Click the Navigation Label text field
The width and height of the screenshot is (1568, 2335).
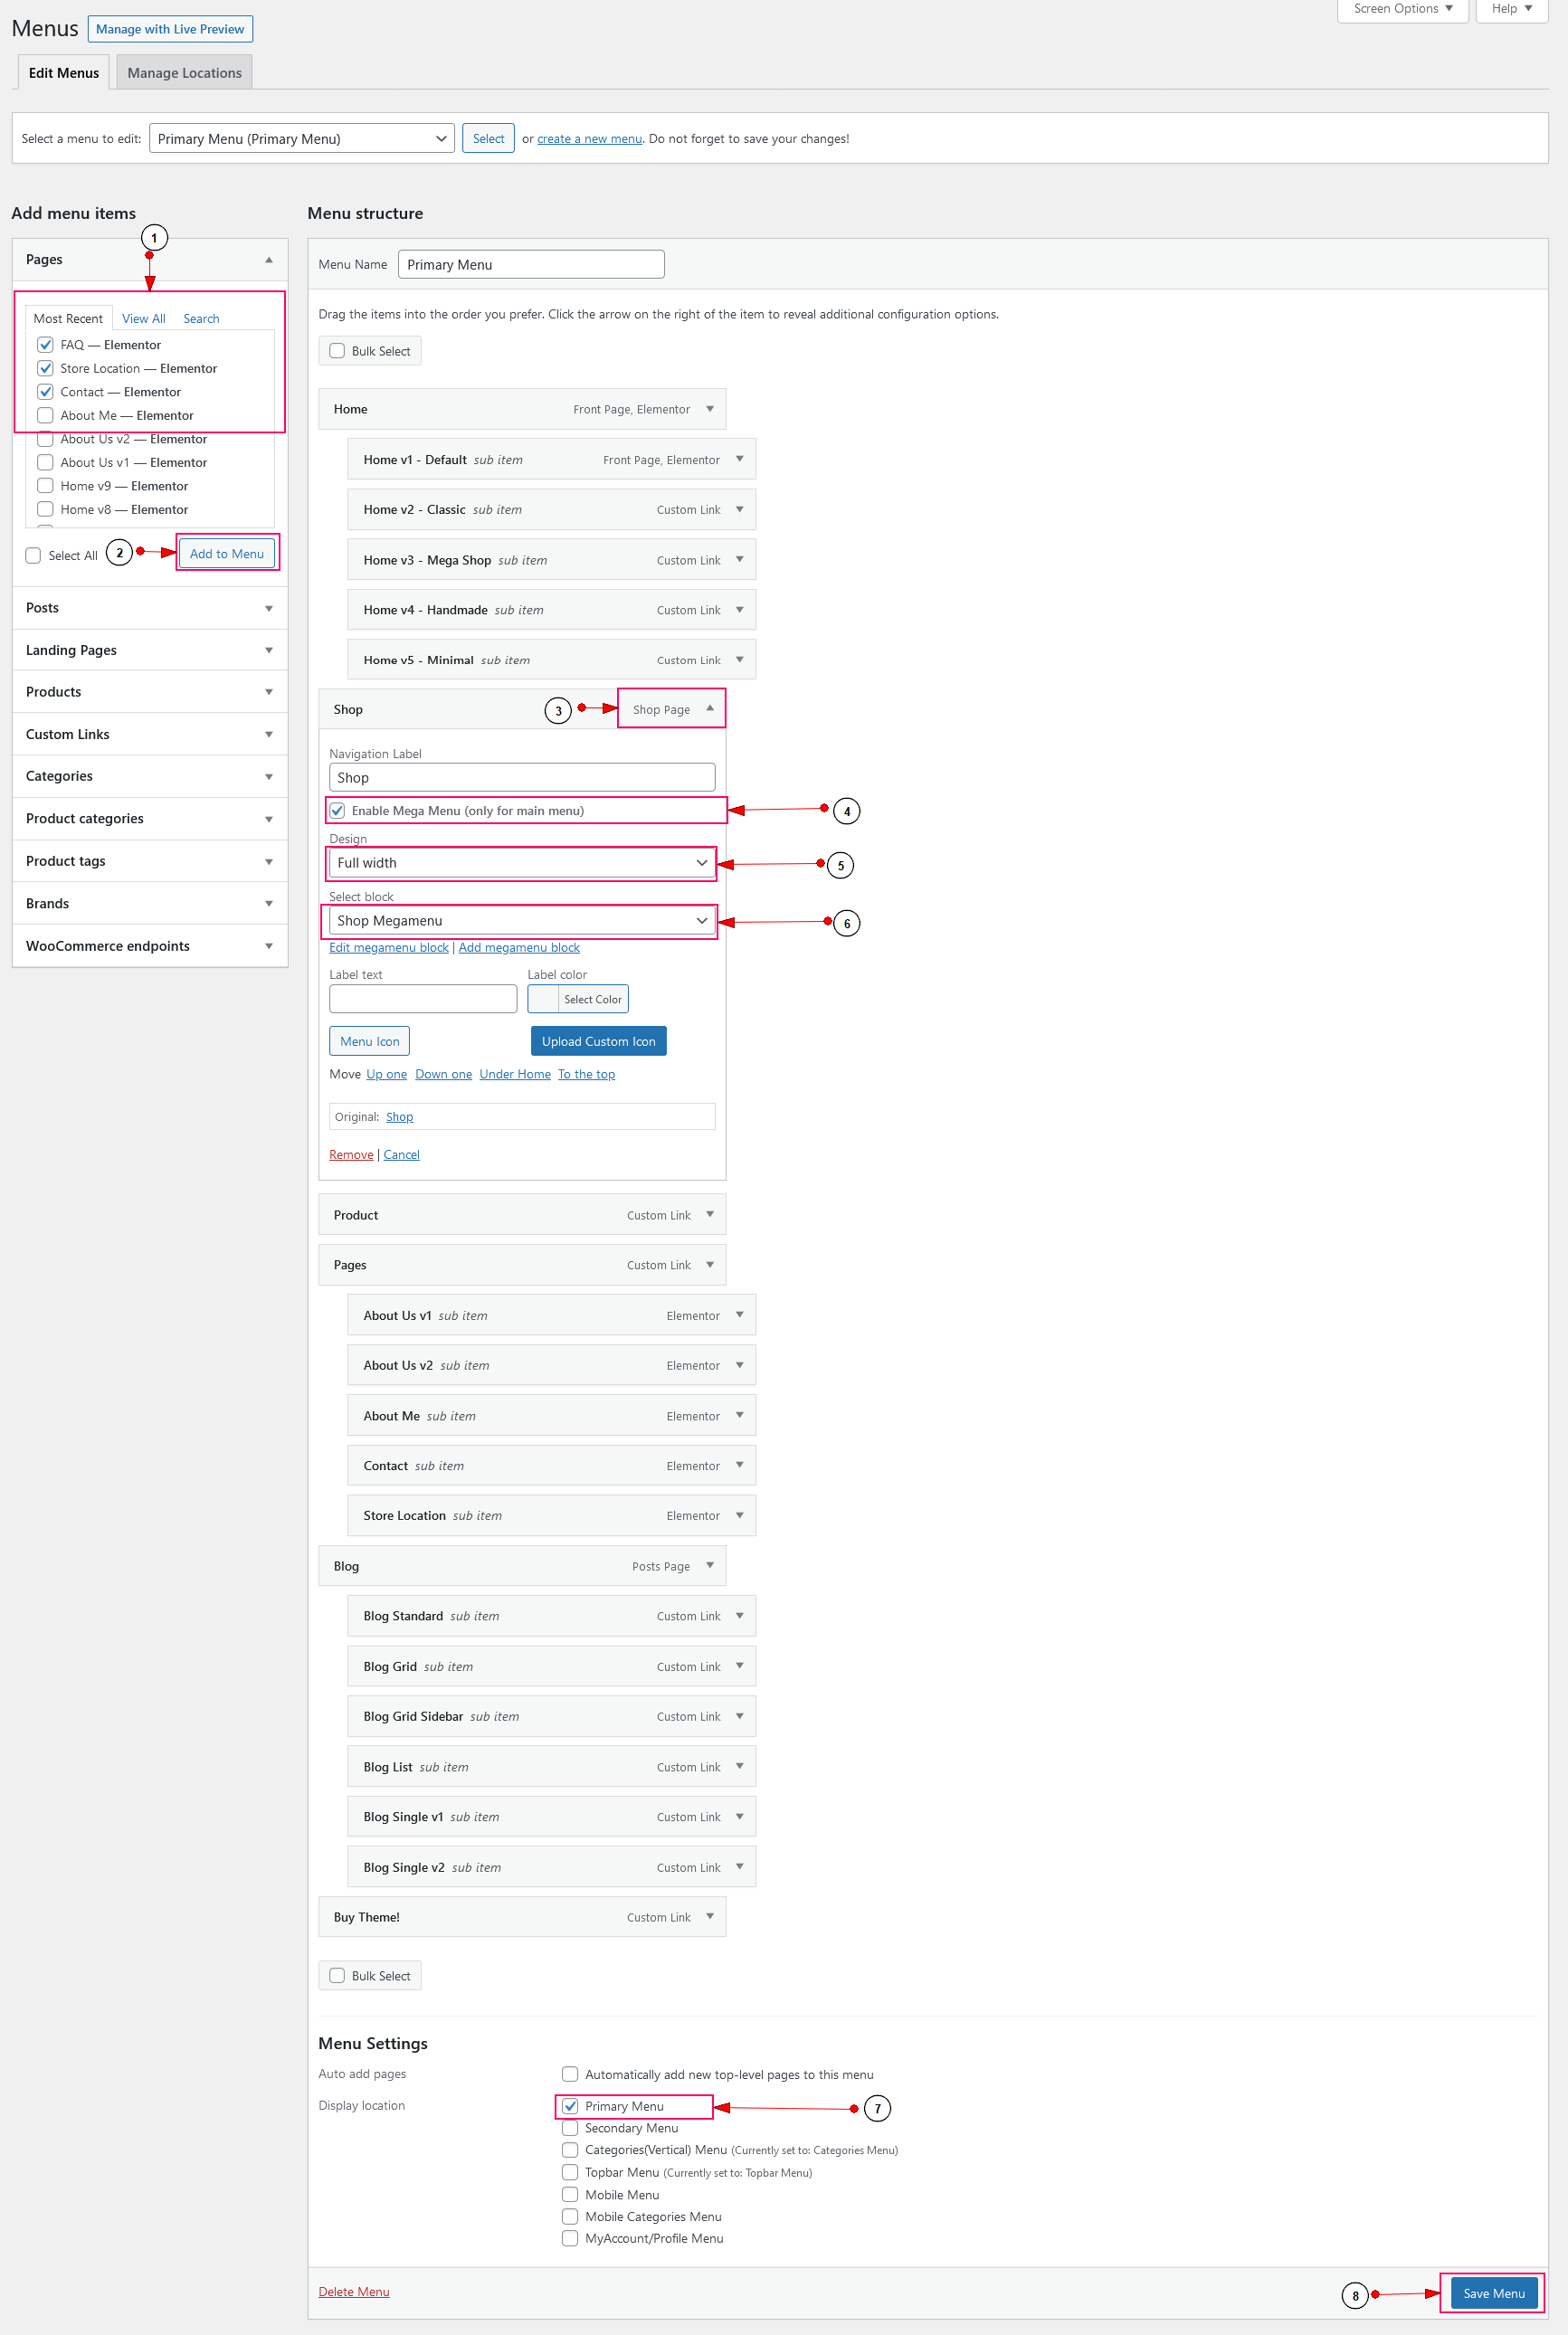pos(521,778)
